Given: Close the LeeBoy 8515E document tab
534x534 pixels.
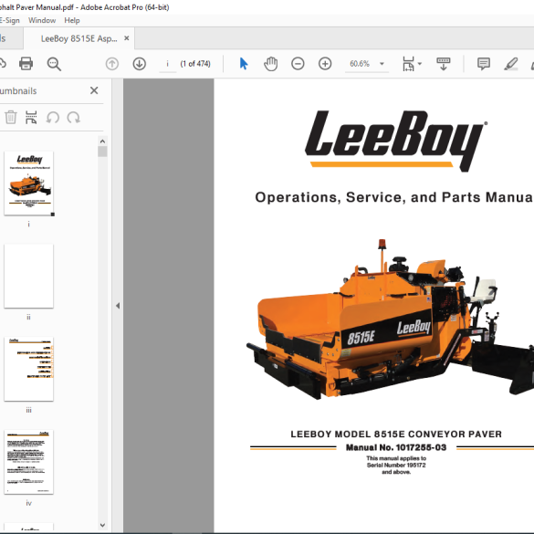Looking at the screenshot, I should tap(126, 38).
